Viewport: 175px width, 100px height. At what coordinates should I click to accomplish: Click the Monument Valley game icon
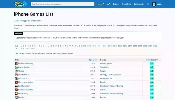tap(16, 82)
